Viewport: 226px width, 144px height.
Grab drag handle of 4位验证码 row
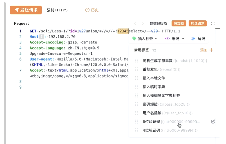tap(137, 130)
